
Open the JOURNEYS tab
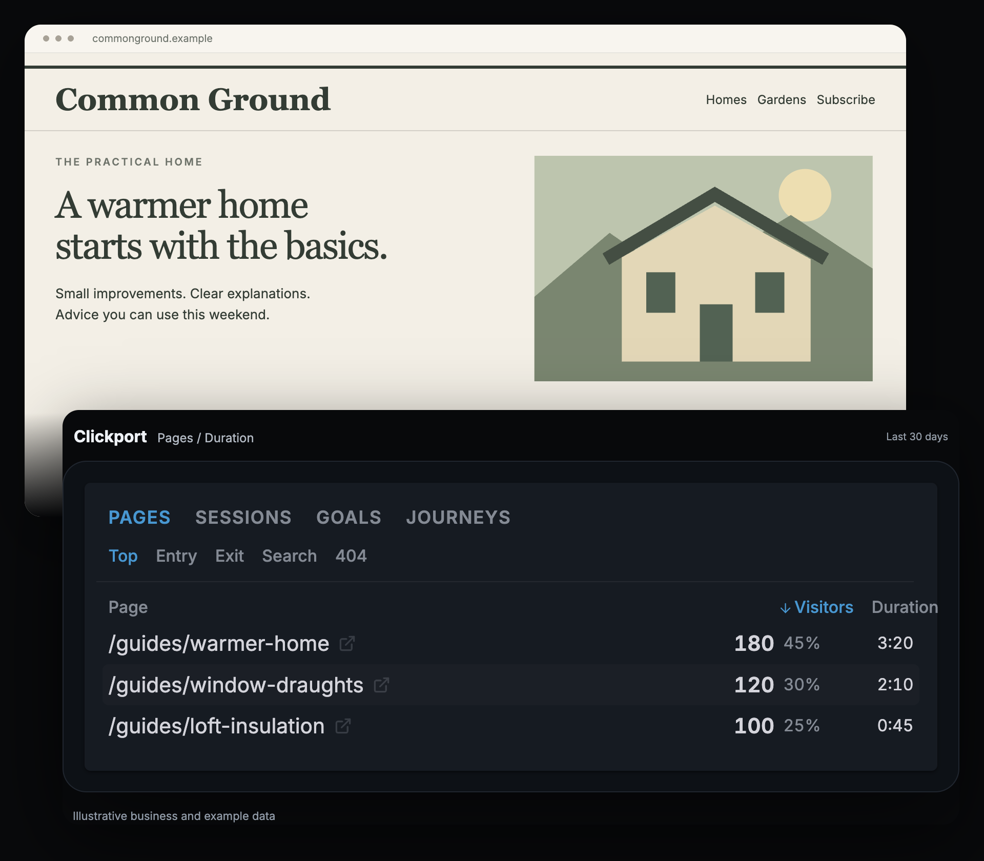click(x=458, y=517)
